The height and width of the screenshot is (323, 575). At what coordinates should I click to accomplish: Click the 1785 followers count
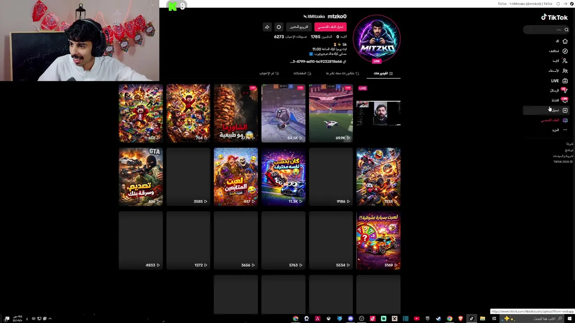[321, 37]
